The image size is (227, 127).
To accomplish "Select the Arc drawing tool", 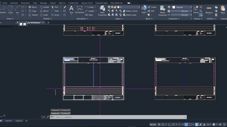I will click(17, 10).
